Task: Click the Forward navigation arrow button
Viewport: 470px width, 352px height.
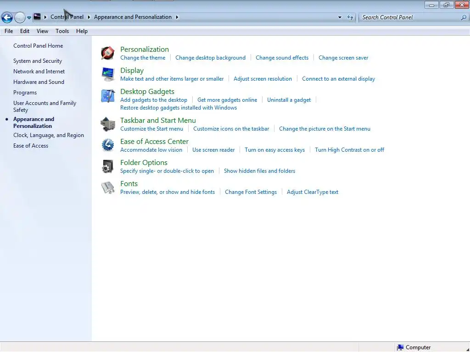Action: click(20, 18)
